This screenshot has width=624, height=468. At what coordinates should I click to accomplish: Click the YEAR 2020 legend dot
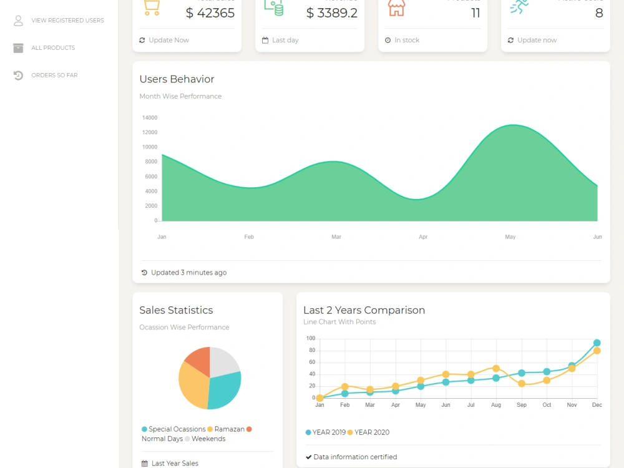[x=350, y=432]
